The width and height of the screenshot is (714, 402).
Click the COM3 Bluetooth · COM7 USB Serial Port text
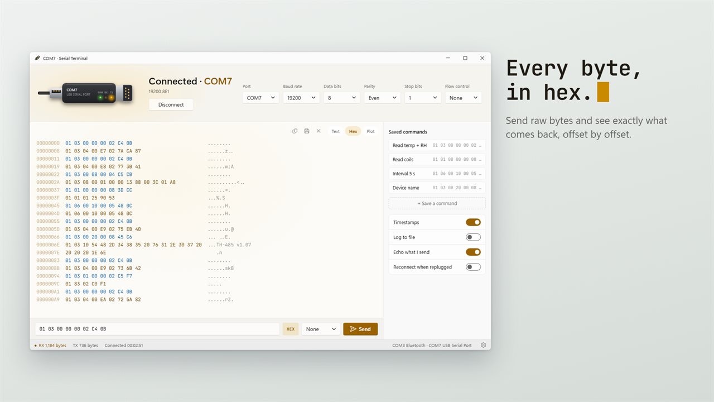(432, 346)
